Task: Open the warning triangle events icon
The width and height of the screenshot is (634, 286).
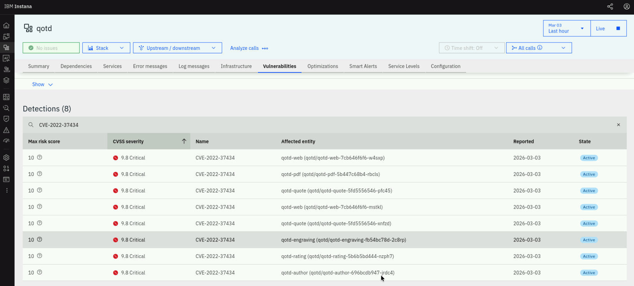Action: [x=6, y=130]
